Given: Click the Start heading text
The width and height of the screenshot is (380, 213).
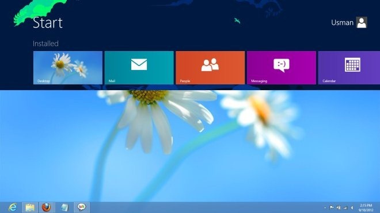Looking at the screenshot, I should [48, 23].
